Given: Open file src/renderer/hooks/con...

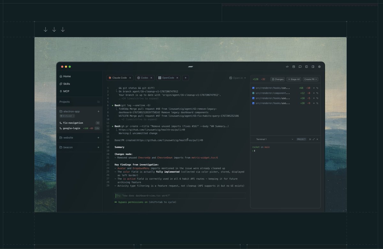Looking at the screenshot, I should point(271,88).
